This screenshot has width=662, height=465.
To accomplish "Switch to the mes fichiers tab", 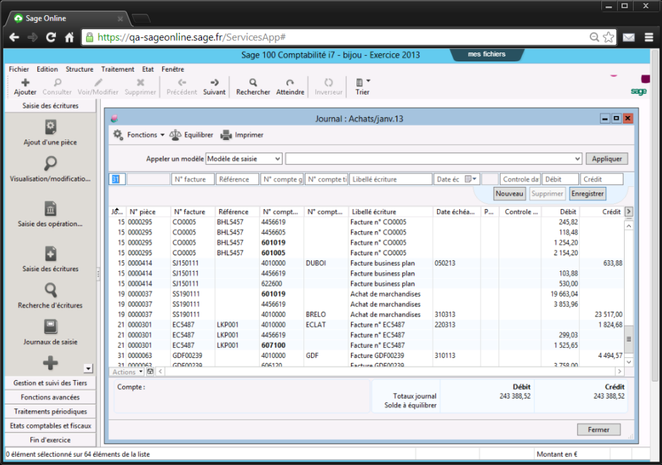I will (486, 54).
